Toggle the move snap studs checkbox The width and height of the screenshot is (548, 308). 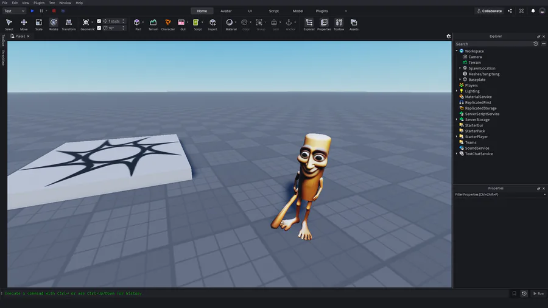(99, 21)
